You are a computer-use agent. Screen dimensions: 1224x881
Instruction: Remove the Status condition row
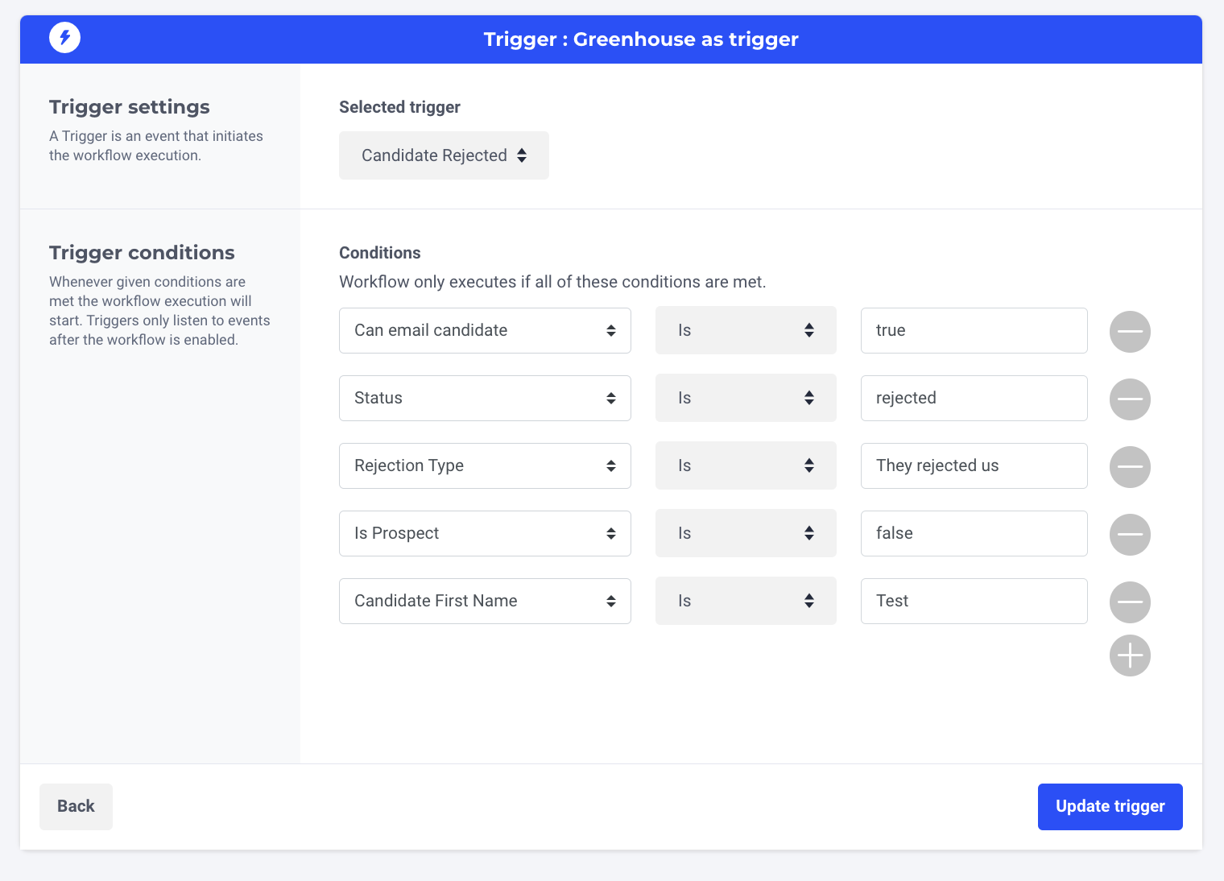(x=1130, y=399)
